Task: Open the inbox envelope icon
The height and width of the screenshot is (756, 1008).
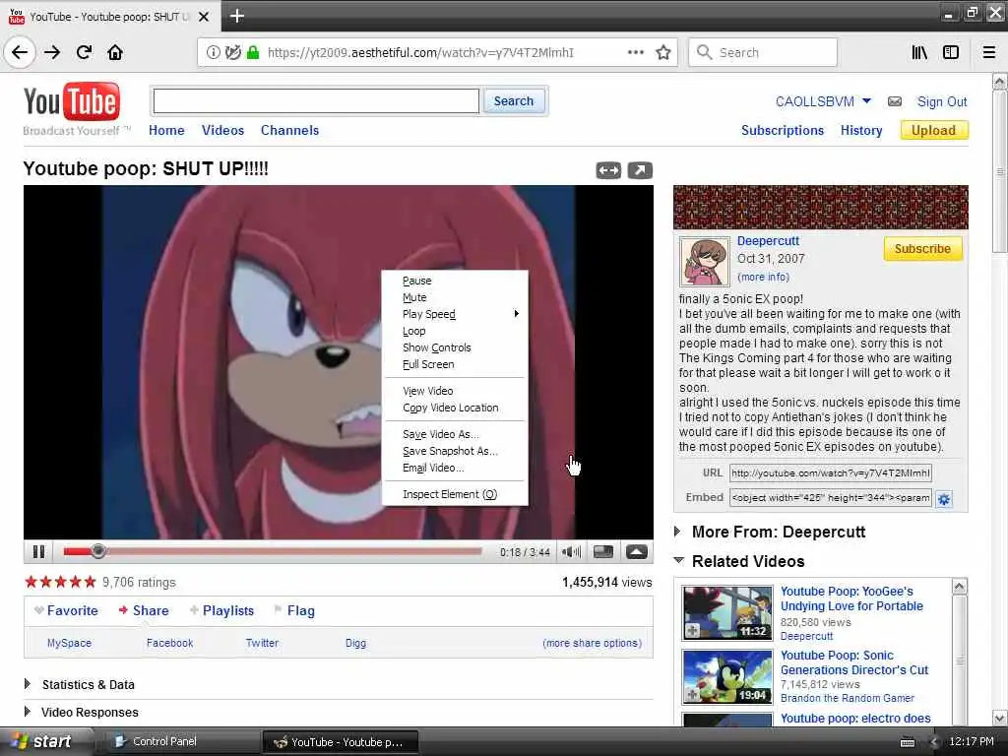Action: pyautogui.click(x=894, y=101)
